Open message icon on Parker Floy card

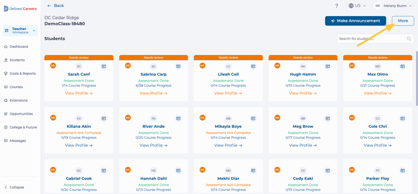tap(403, 171)
